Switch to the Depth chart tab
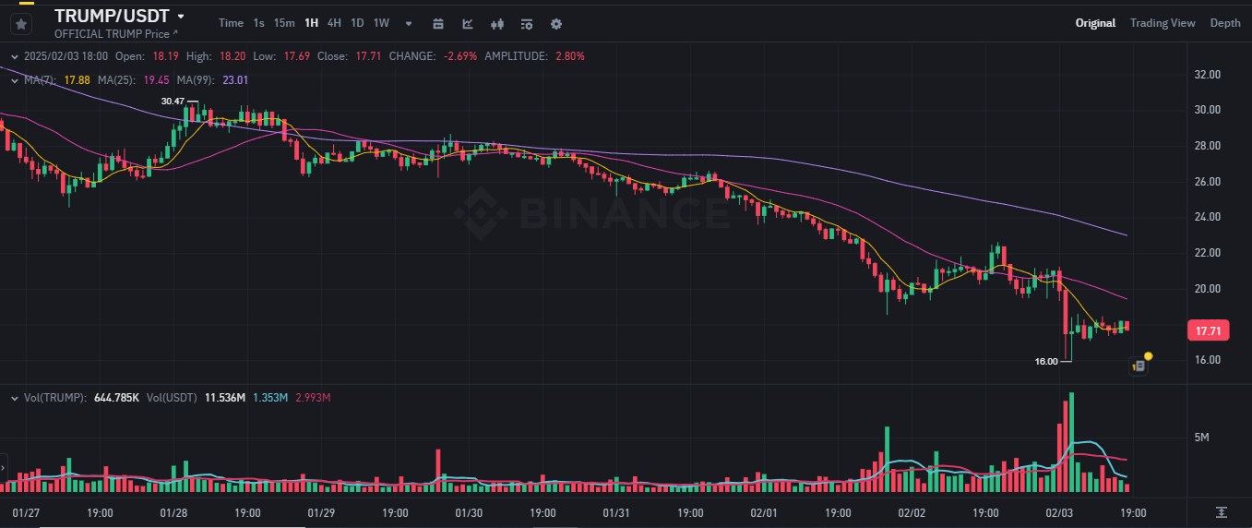The width and height of the screenshot is (1252, 528). [x=1225, y=23]
